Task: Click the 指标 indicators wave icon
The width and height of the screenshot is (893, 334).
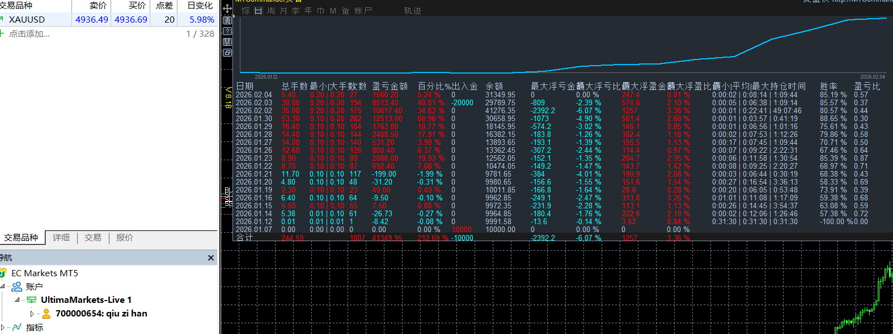Action: [17, 327]
